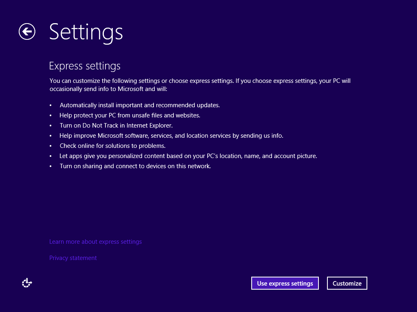Open the Privacy statement link
This screenshot has width=417, height=312.
[73, 258]
